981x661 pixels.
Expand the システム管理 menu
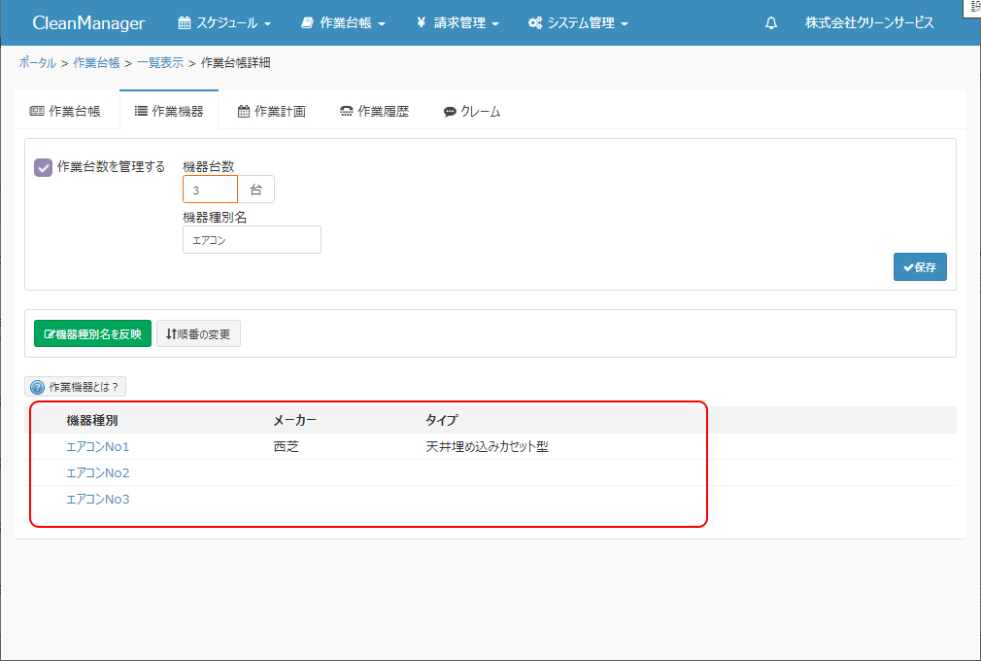[578, 22]
